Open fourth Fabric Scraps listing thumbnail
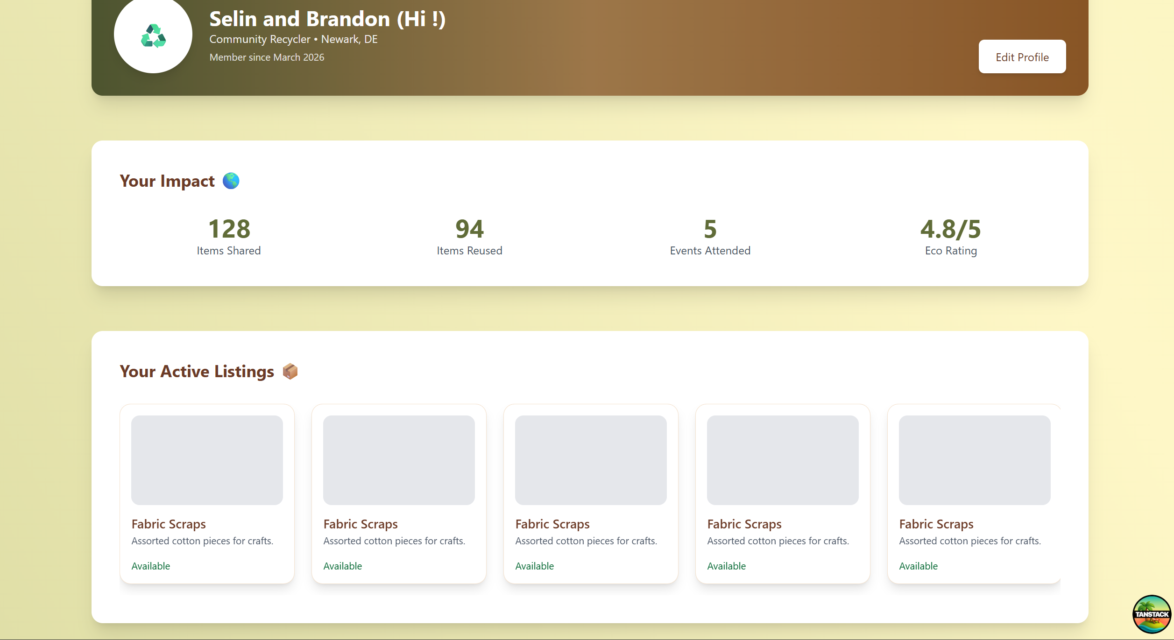 (783, 460)
